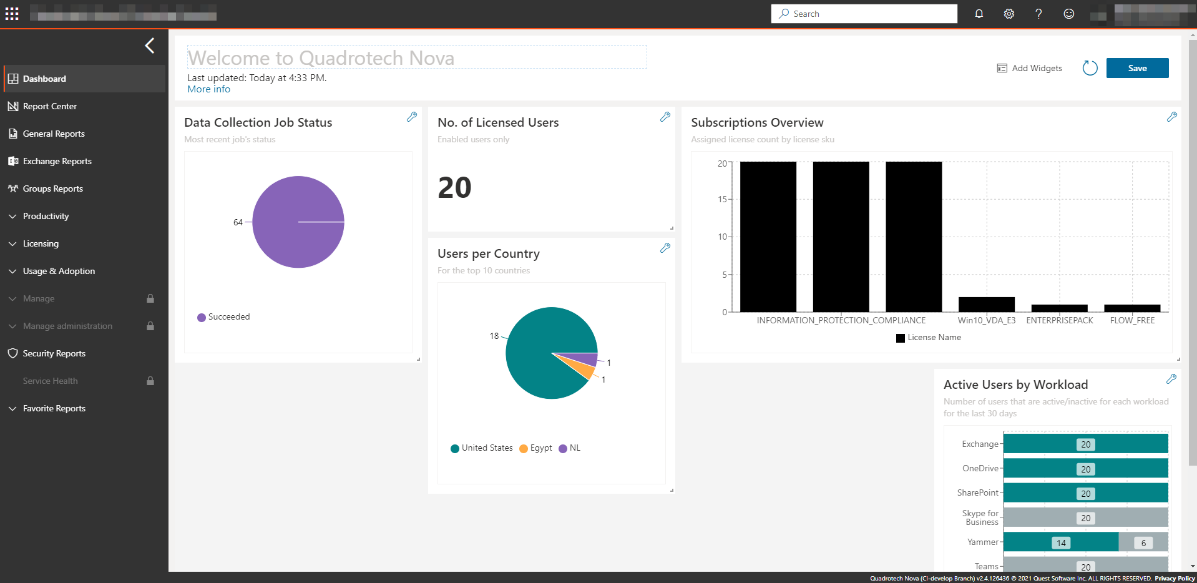Click the Yammer inactive bar showing 6

1143,542
